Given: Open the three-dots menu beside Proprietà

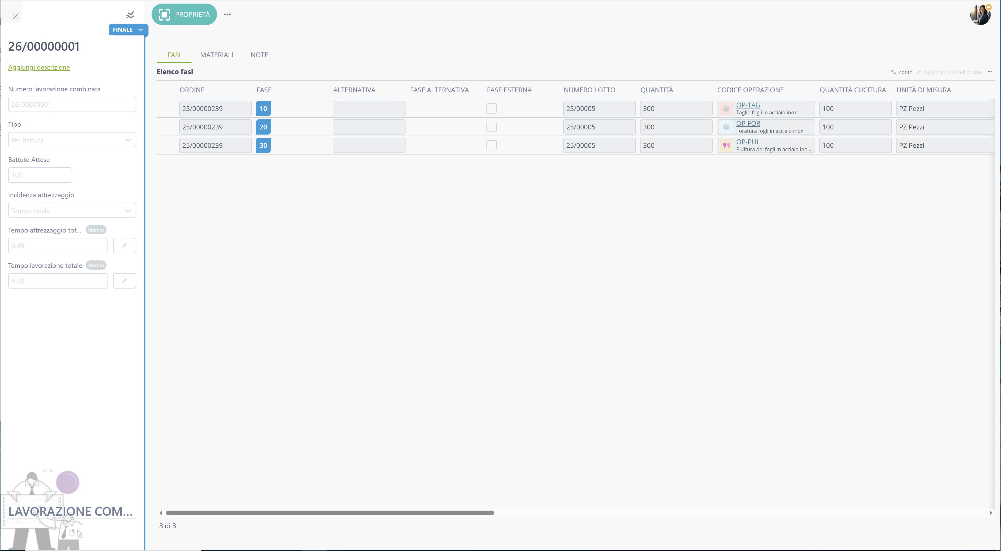Looking at the screenshot, I should point(227,14).
